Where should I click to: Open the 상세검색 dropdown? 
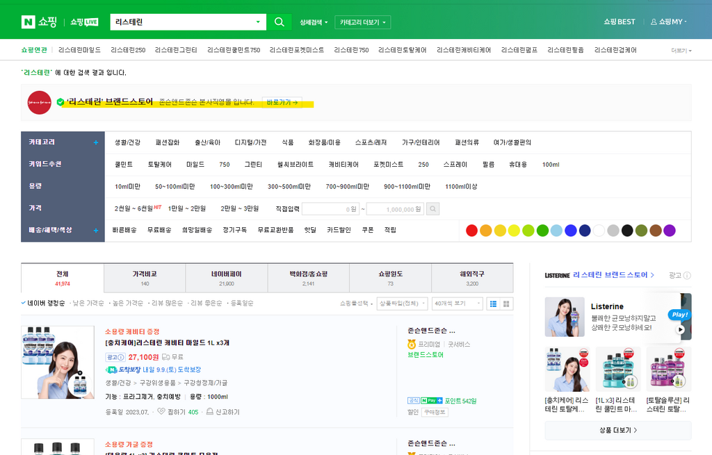pos(314,22)
